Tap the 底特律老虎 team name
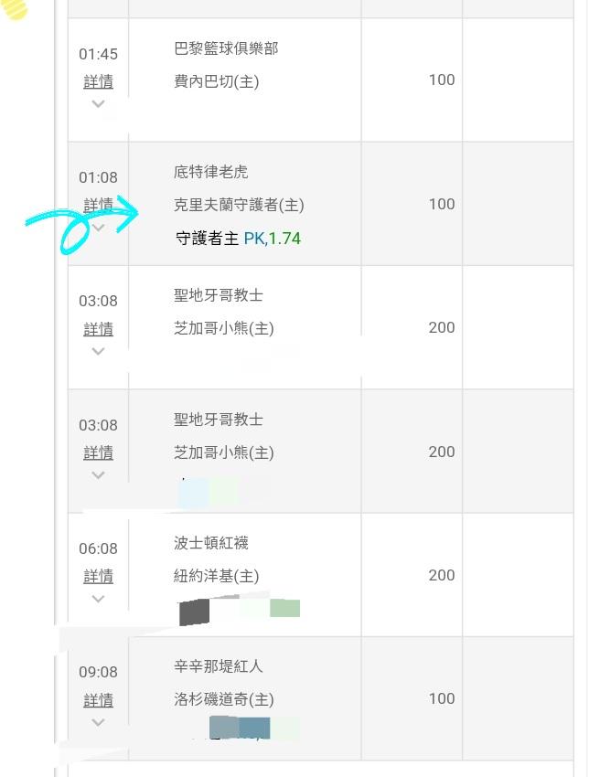 click(x=211, y=172)
